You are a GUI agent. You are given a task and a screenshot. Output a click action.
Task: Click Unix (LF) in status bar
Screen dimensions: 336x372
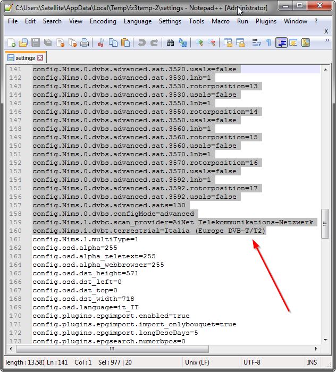[x=197, y=362]
